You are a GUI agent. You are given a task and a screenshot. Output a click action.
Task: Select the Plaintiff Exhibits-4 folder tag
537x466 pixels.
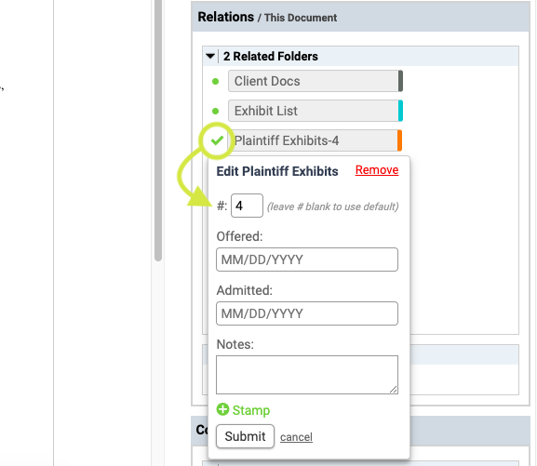[x=314, y=140]
